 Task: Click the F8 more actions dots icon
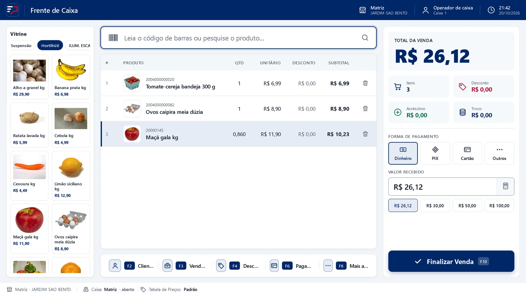[x=328, y=266]
